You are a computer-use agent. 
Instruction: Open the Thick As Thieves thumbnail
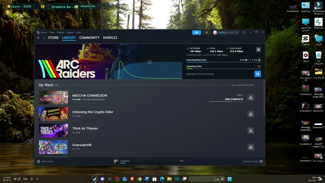click(x=53, y=130)
